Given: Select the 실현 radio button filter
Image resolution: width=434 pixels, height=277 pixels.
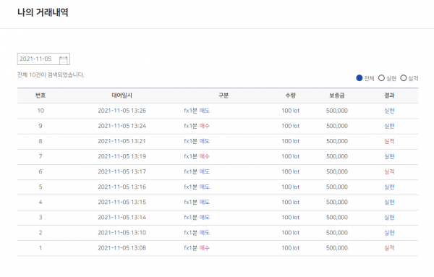Looking at the screenshot, I should 381,78.
